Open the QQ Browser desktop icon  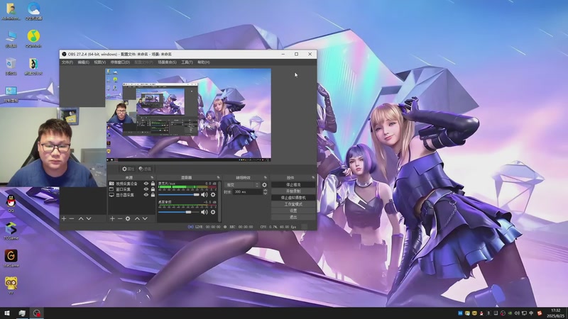33,11
